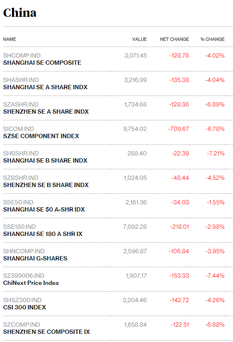This screenshot has height=342, width=233.
Task: Click the SHSZ300:IND ticker symbol
Action: 22,300
